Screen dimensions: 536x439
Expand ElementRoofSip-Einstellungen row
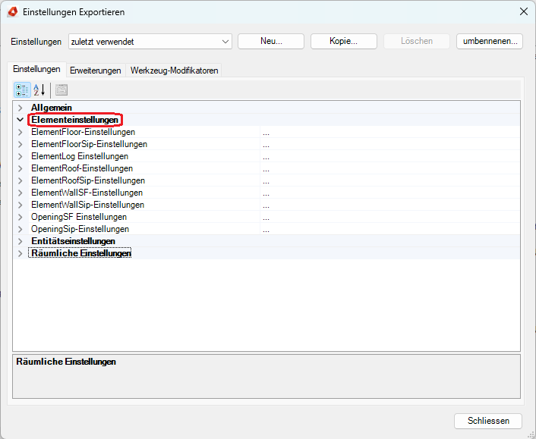coord(20,180)
